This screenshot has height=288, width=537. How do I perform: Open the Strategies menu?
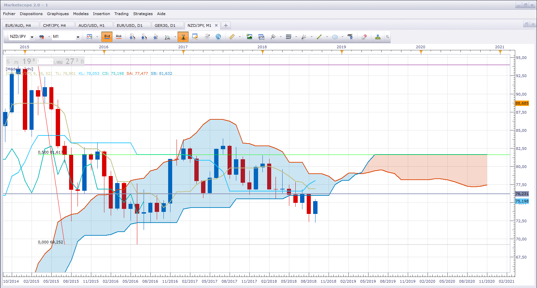[x=143, y=14]
